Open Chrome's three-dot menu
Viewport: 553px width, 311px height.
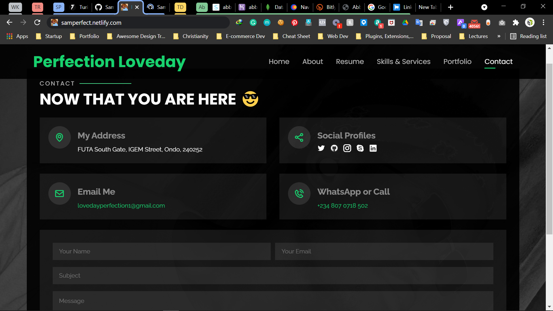tap(543, 22)
